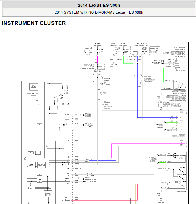Click the ground symbol below the SPEAKER block
Image resolution: width=196 pixels, height=204 pixels.
click(x=38, y=104)
